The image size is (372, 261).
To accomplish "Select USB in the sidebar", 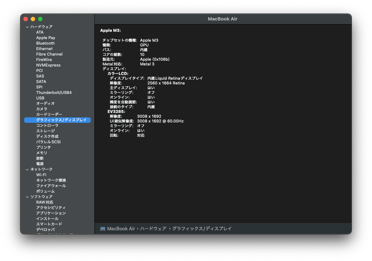I will [40, 98].
